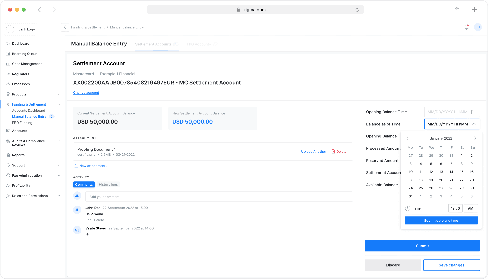Focus the Add your comment field

219,197
